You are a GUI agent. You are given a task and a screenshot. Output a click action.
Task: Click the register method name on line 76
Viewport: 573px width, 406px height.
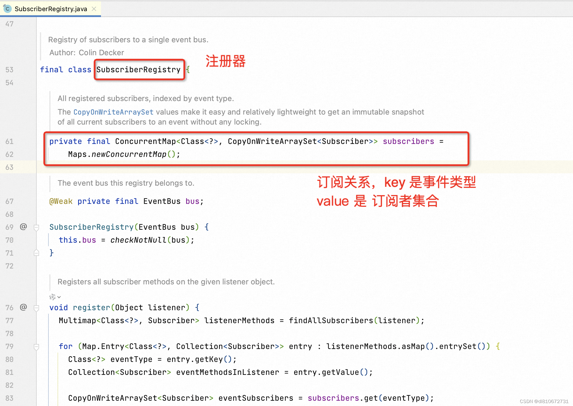pyautogui.click(x=91, y=308)
